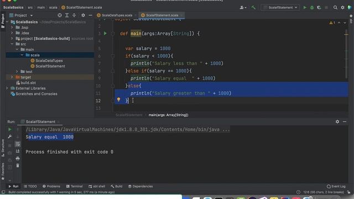Viewport: 354px width, 199px height.
Task: Clear console with trash icon
Action: 18,166
